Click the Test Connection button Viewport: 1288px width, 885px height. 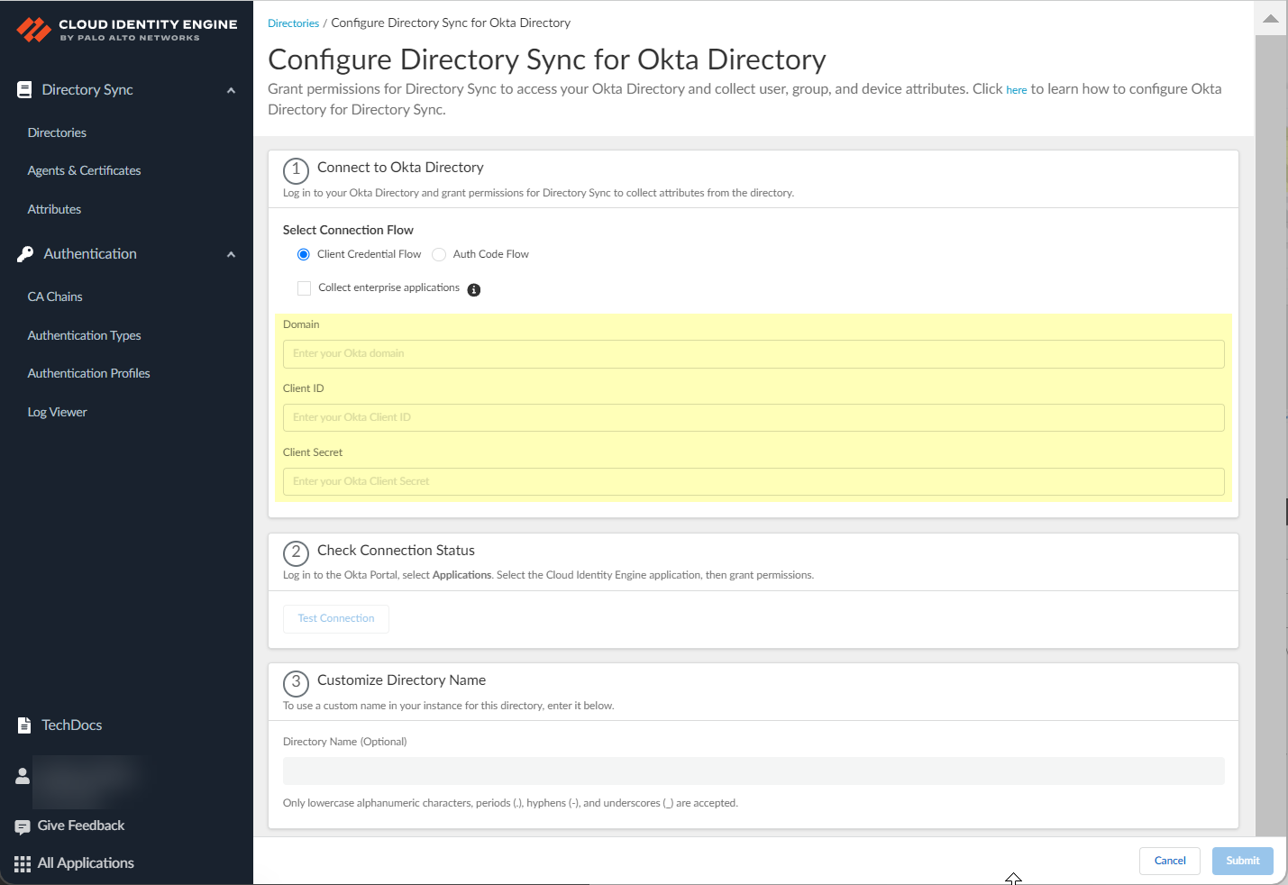click(x=335, y=618)
